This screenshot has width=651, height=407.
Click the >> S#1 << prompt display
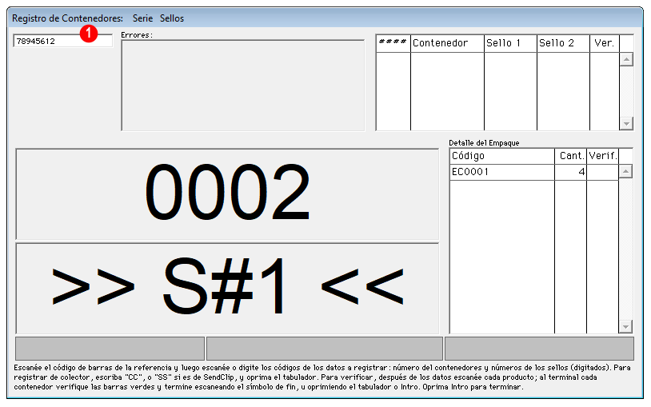227,288
